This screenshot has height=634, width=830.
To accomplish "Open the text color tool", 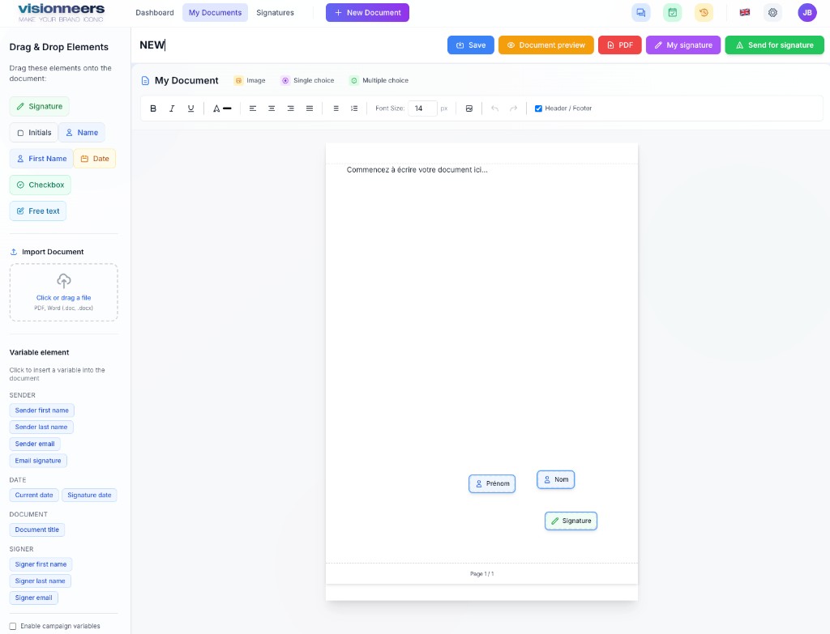I will [x=221, y=108].
